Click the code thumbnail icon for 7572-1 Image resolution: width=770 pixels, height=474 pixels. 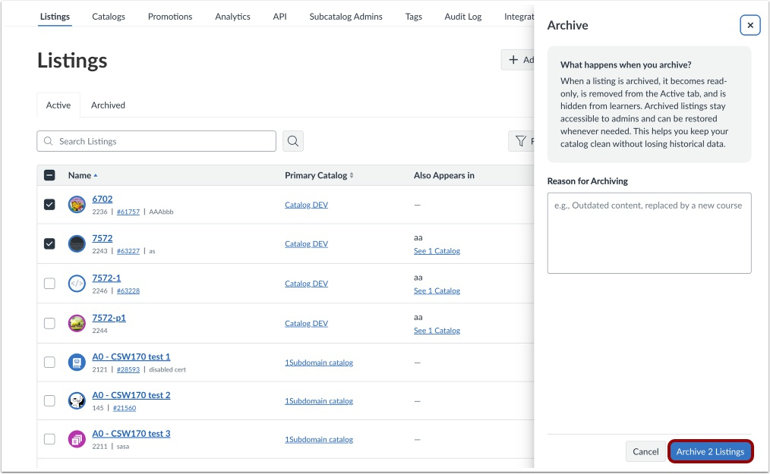pos(77,283)
